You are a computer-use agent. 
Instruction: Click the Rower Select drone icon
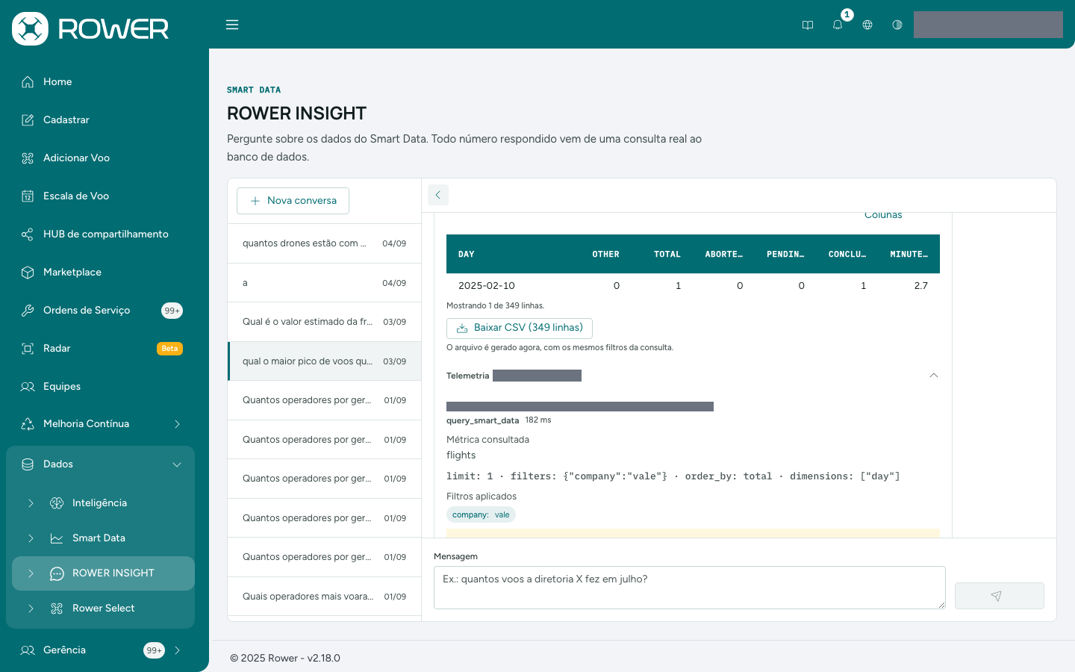click(57, 608)
